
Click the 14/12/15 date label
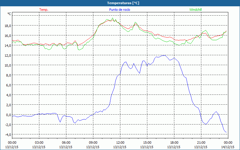click(228, 147)
